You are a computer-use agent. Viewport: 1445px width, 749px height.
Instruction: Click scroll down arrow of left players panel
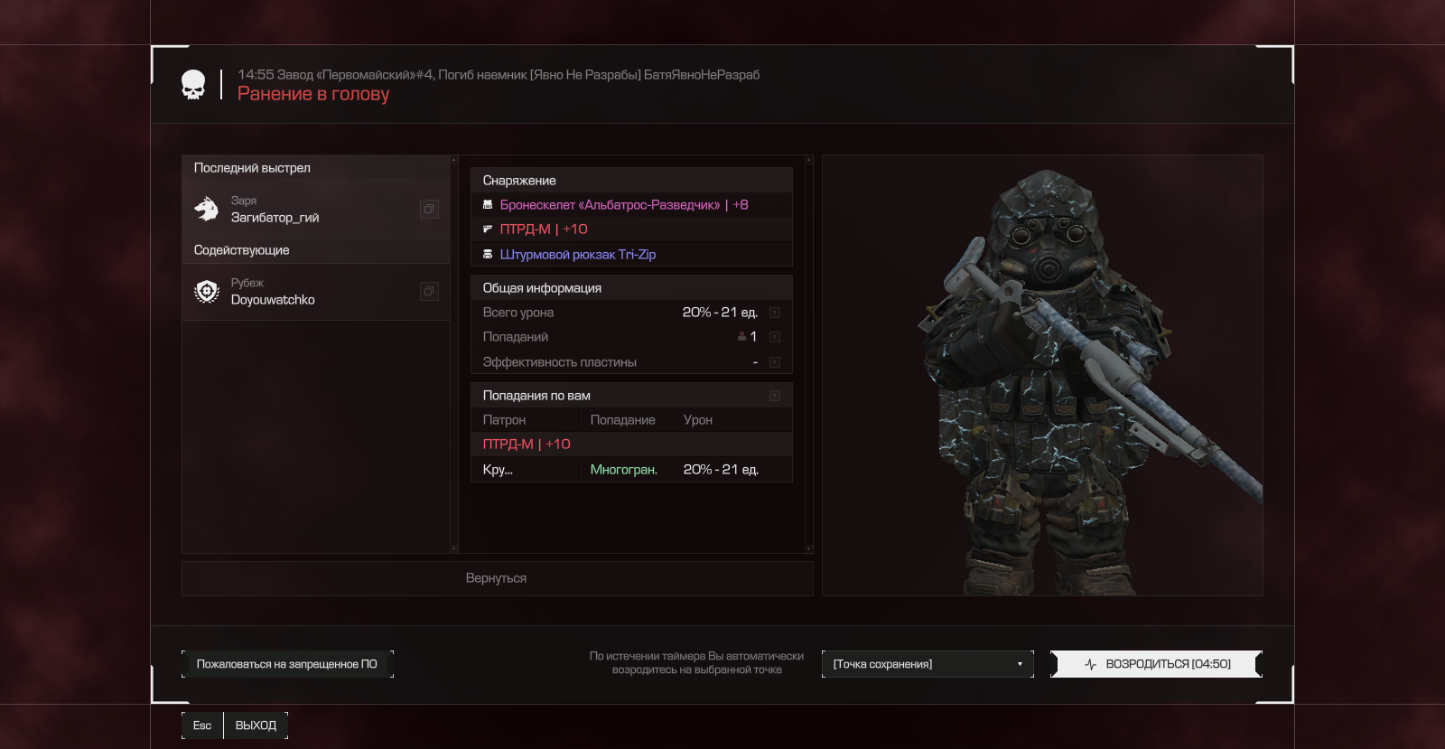point(454,548)
